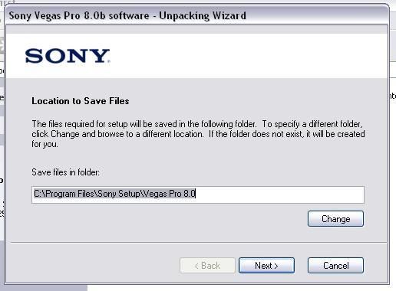This screenshot has width=396, height=291.
Task: Click the Save files in folder label
Action: [65, 172]
